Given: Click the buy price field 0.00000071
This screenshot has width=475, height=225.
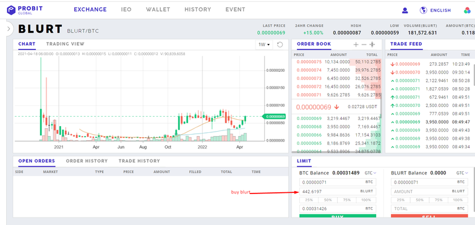Looking at the screenshot, I should click(x=338, y=182).
